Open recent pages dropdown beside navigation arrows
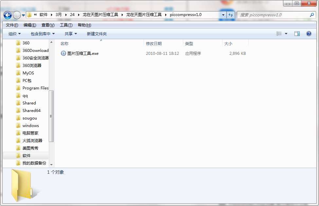Image resolution: width=319 pixels, height=206 pixels. 24,15
